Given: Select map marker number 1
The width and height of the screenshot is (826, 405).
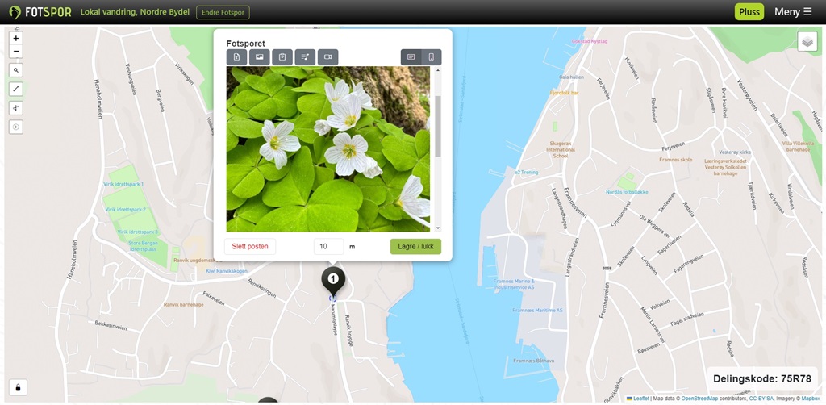Looking at the screenshot, I should point(333,282).
